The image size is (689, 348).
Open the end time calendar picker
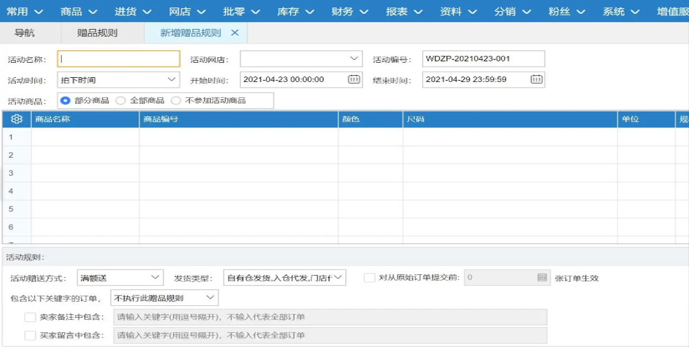point(536,79)
